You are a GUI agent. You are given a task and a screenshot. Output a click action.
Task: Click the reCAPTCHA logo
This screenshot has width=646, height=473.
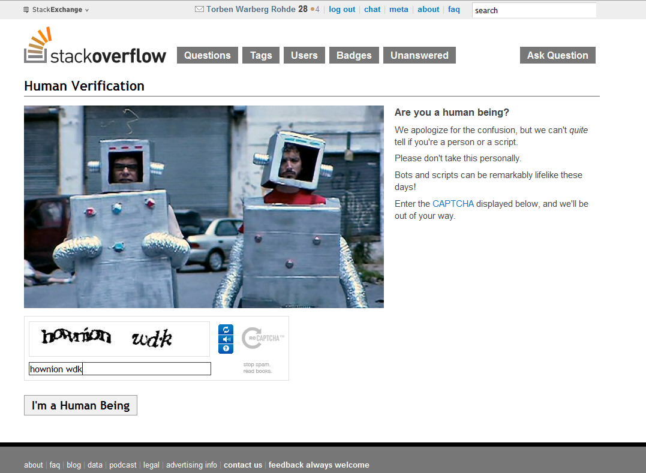[262, 338]
